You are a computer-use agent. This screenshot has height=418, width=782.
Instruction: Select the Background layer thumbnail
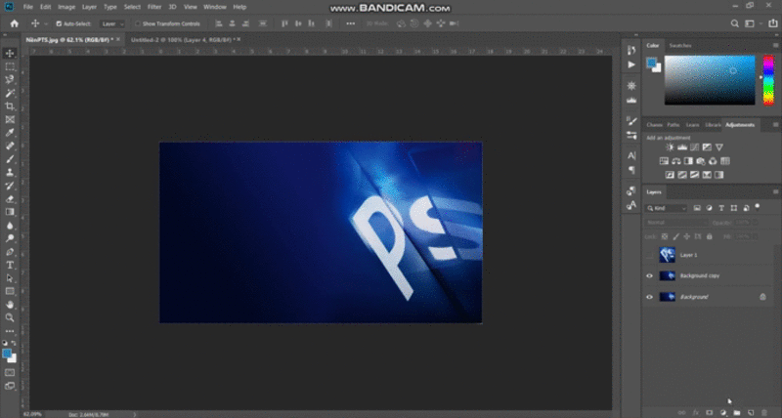coord(668,296)
